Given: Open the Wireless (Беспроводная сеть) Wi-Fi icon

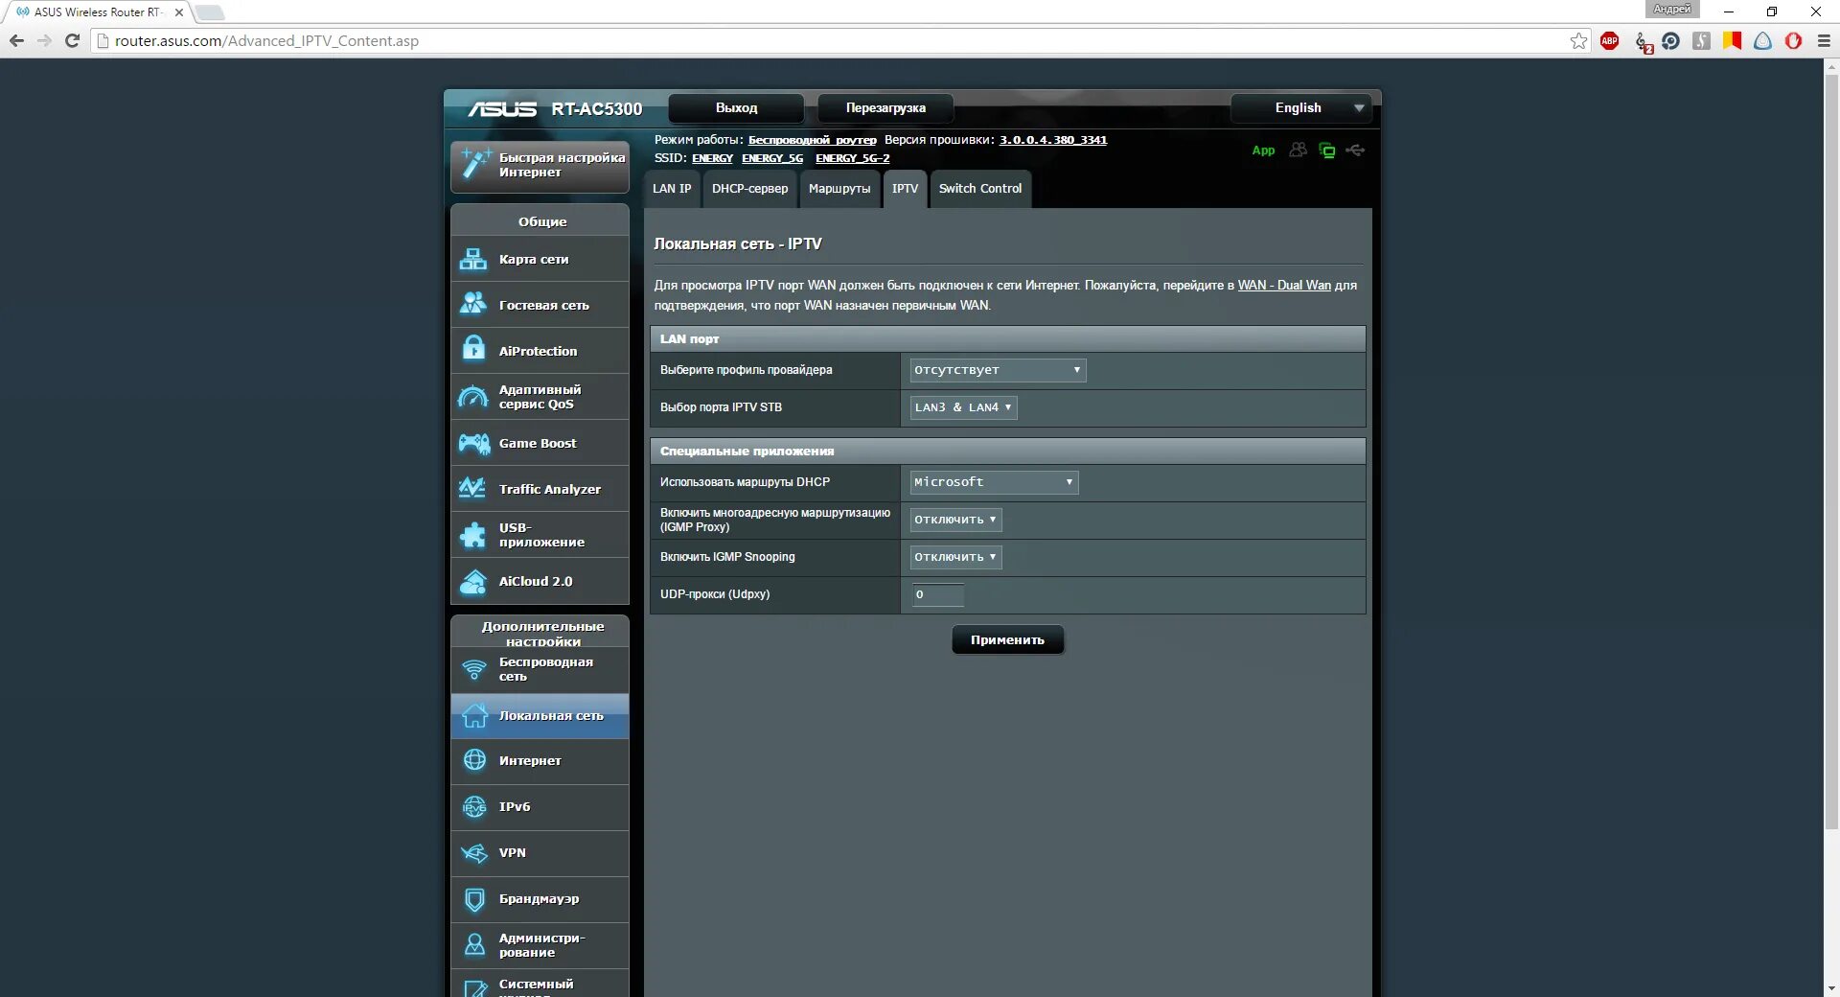Looking at the screenshot, I should pyautogui.click(x=474, y=669).
